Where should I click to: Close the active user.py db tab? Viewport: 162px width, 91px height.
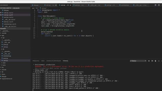(x=70, y=5)
